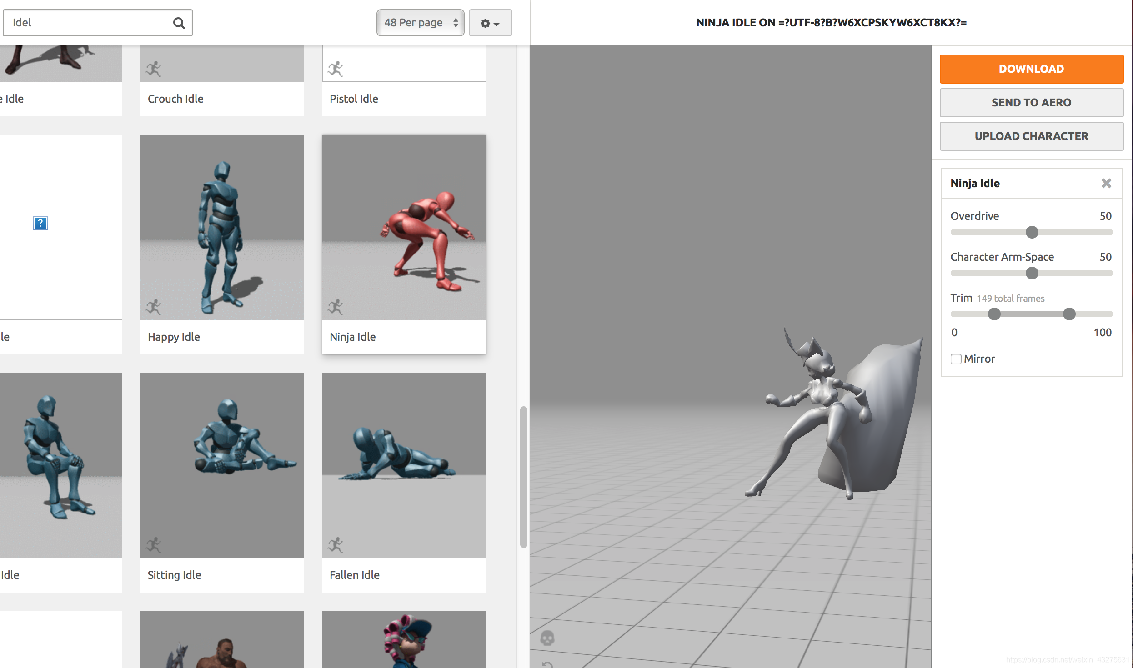1133x668 pixels.
Task: Expand the gear settings dropdown
Action: (x=490, y=23)
